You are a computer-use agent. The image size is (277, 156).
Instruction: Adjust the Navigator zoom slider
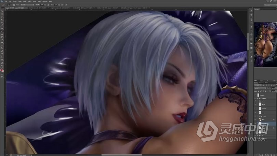[268, 81]
